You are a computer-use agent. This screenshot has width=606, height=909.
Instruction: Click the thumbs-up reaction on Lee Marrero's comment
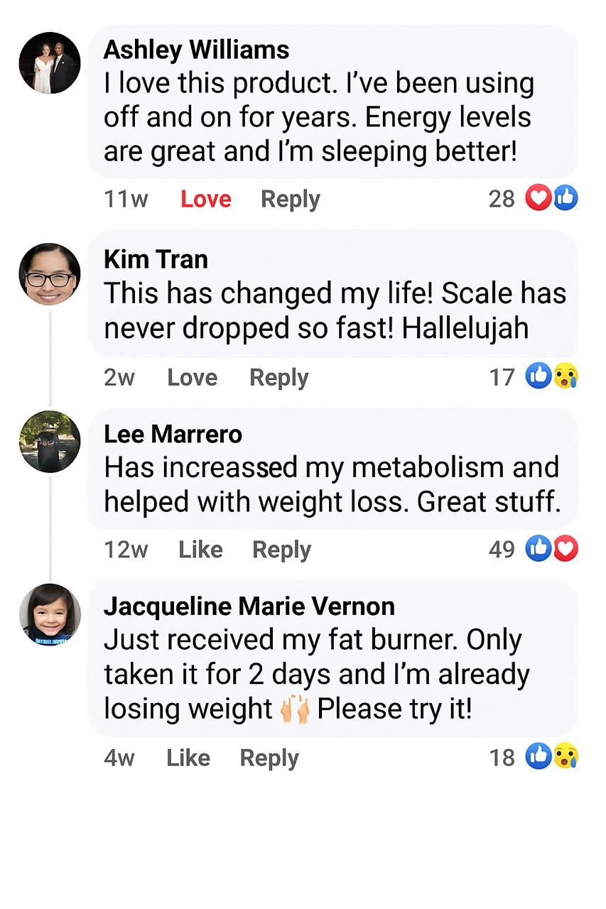point(539,548)
